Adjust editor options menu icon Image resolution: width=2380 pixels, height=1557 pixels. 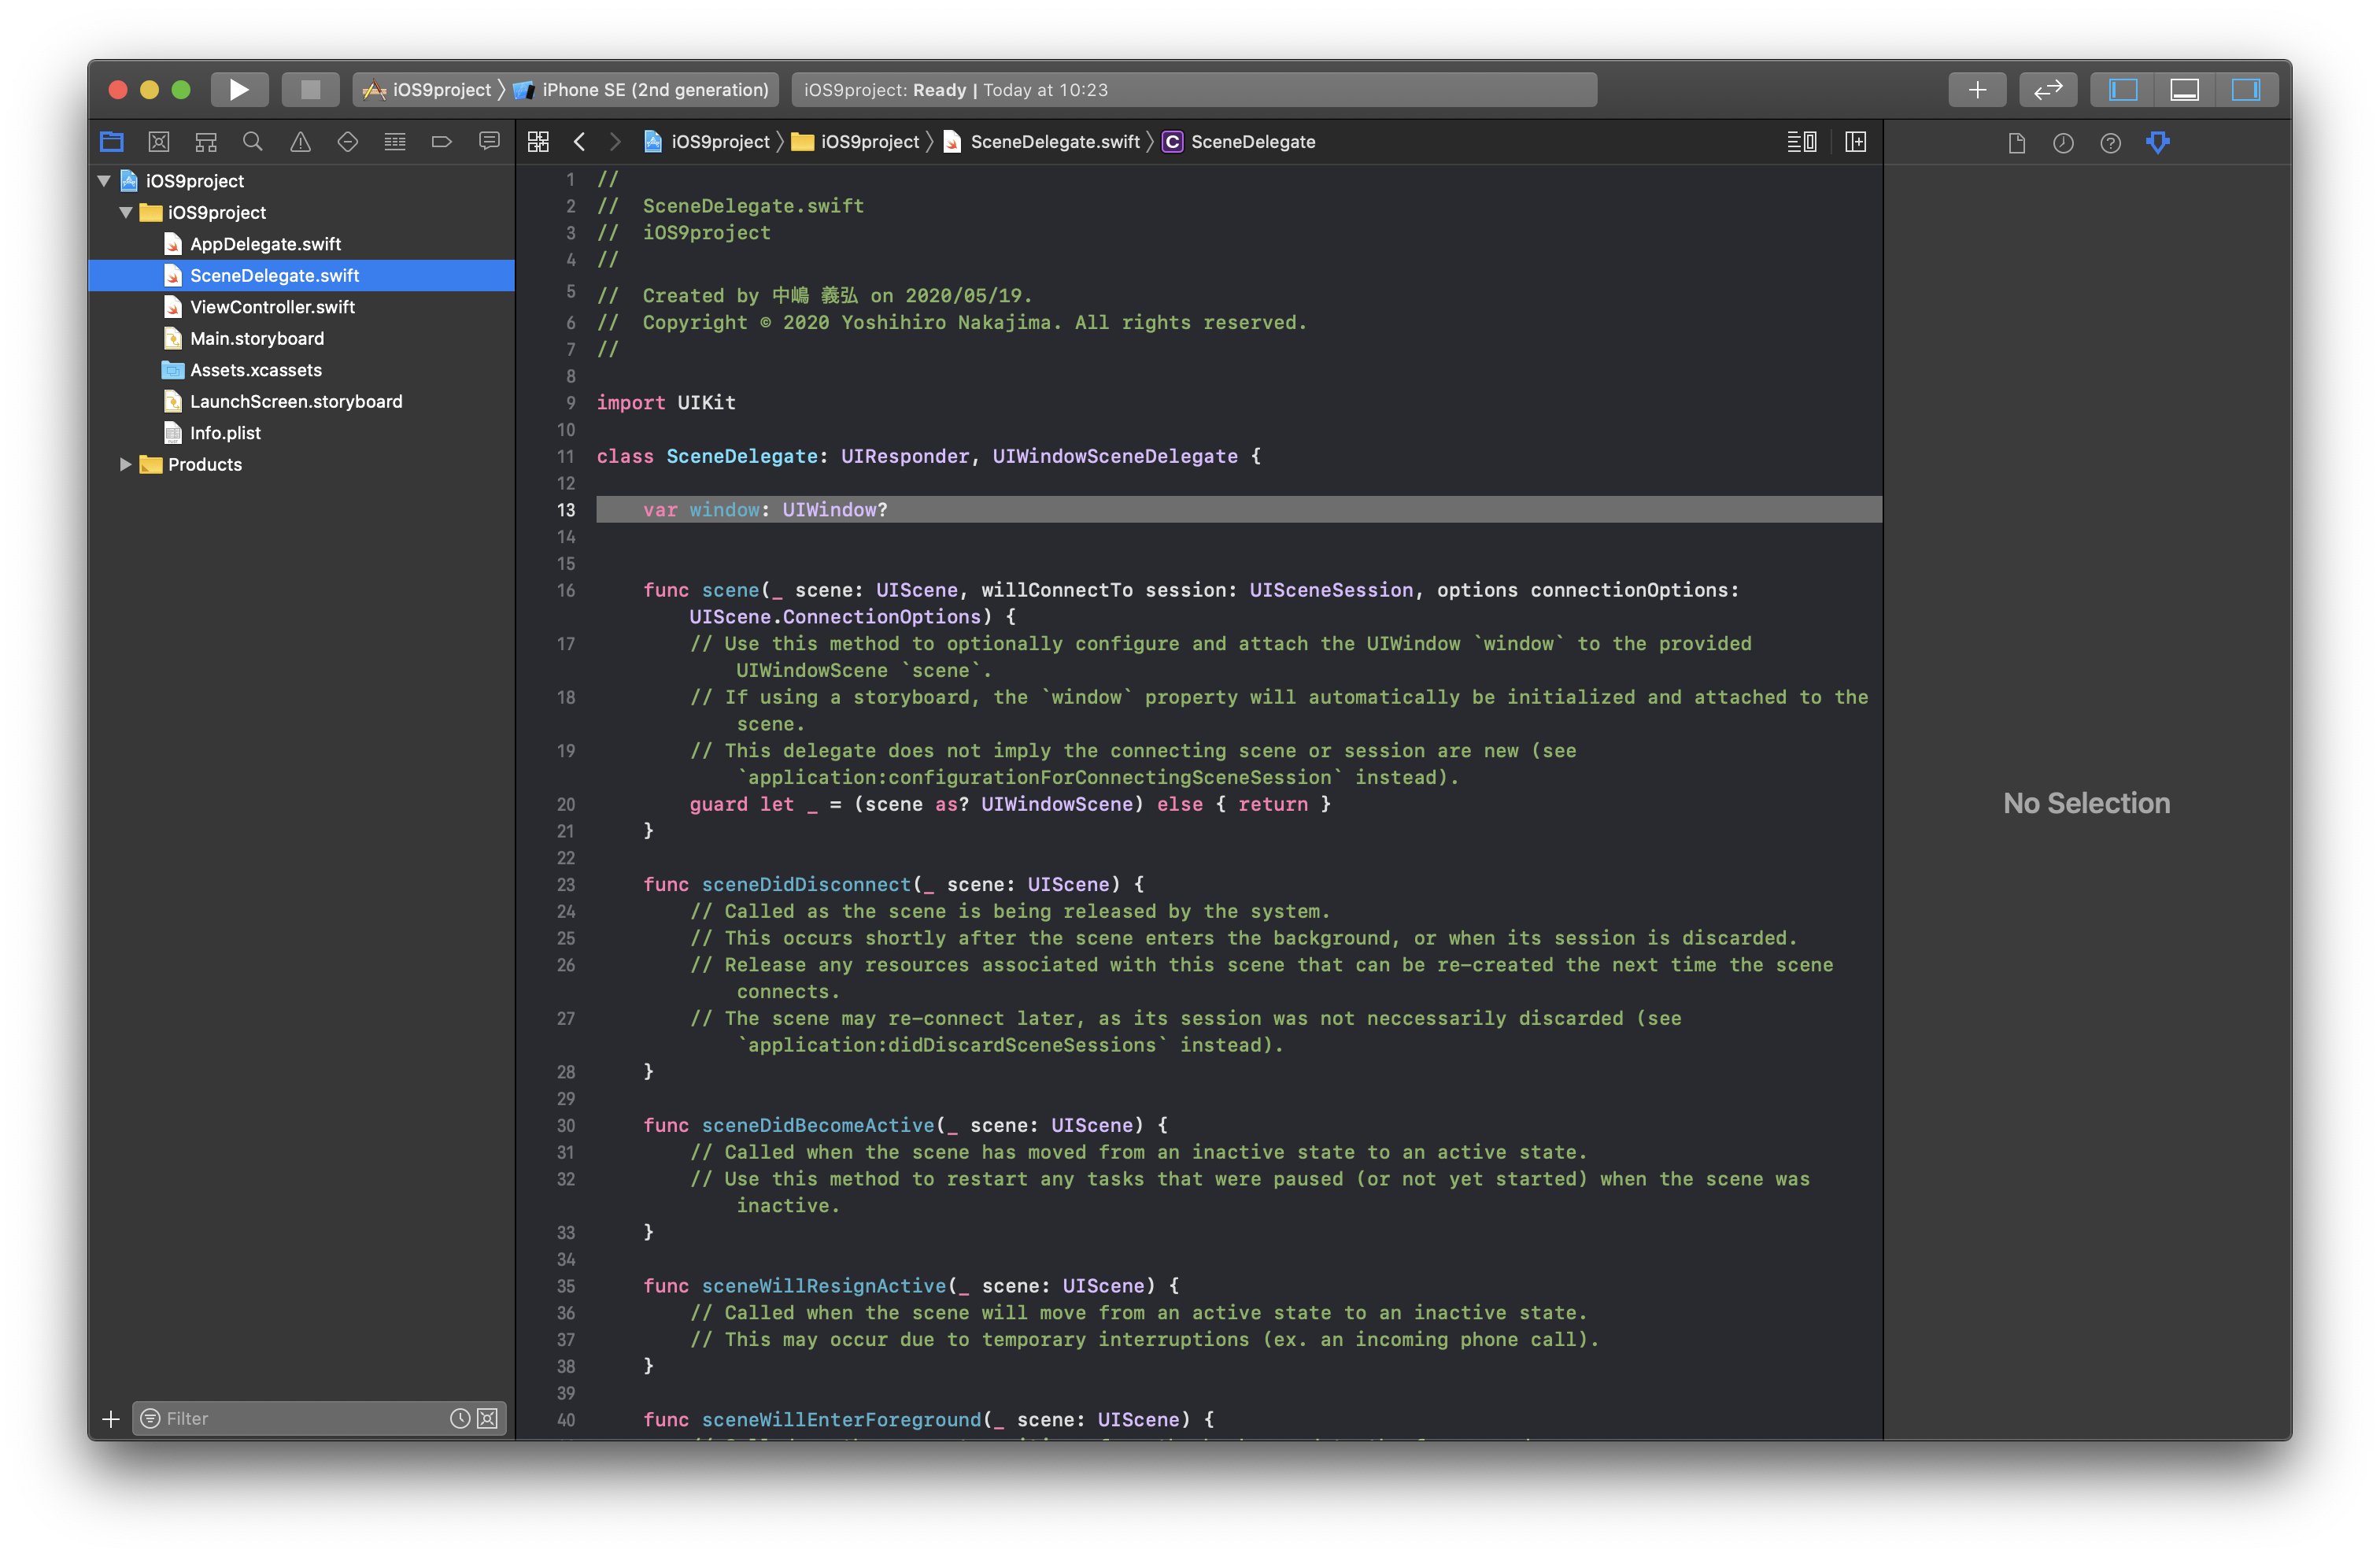click(1802, 142)
